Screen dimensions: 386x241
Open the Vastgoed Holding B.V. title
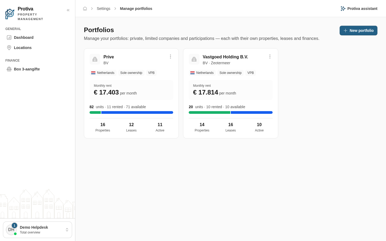225,57
